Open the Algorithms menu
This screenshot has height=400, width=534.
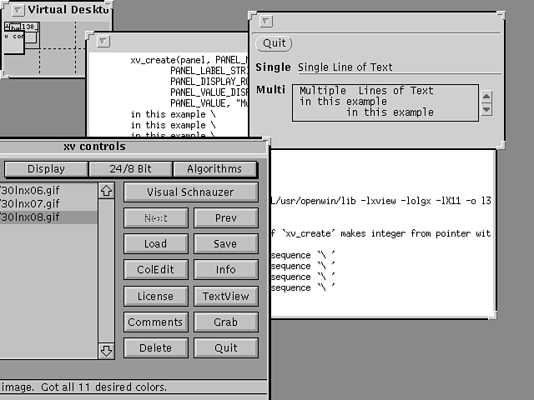214,169
